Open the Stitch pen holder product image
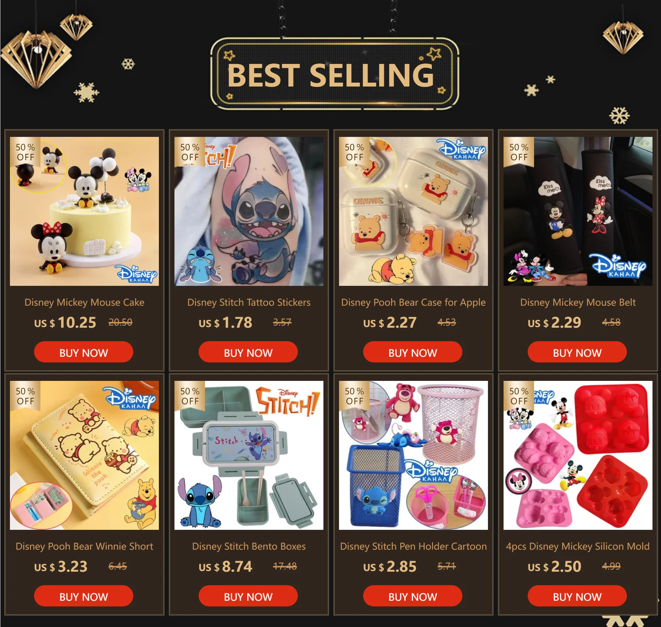This screenshot has width=661, height=627. (413, 455)
